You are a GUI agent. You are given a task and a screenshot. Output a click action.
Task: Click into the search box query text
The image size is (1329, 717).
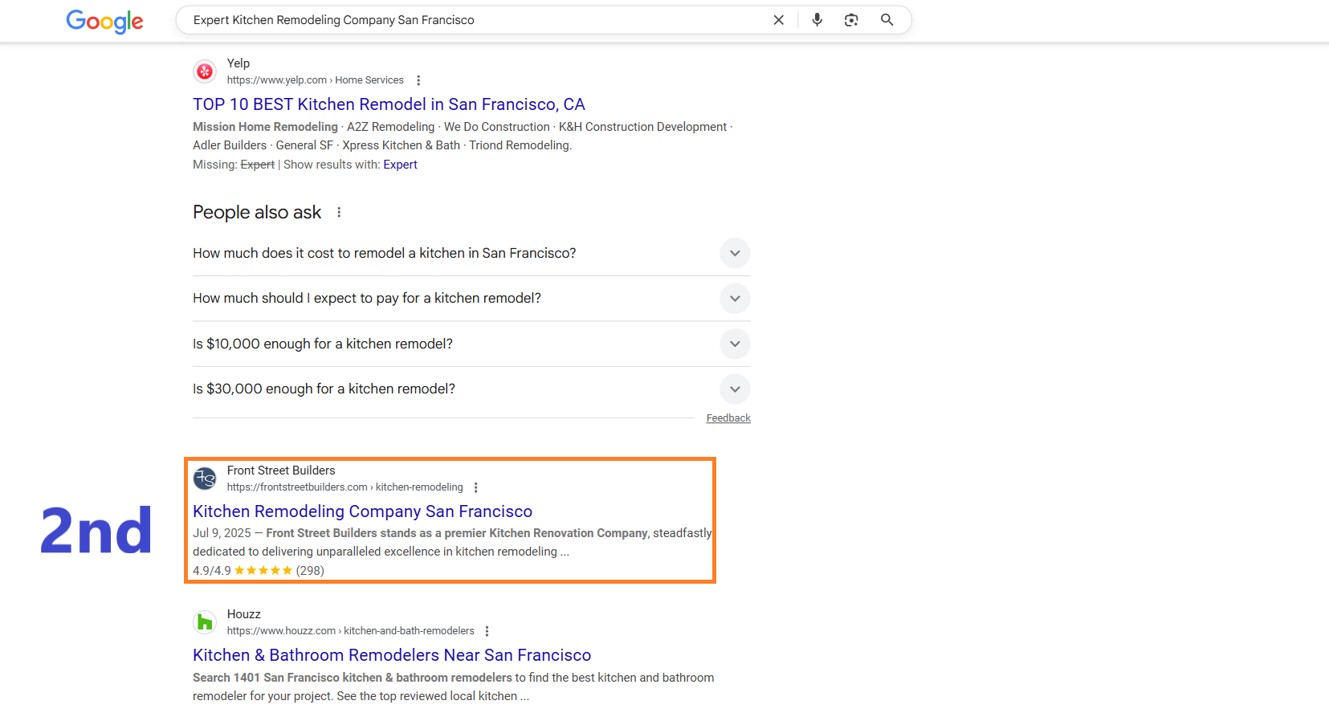tap(333, 20)
